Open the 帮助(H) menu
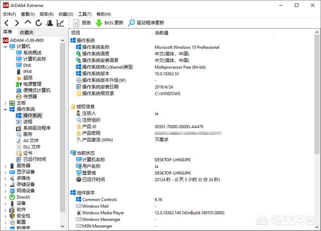Viewport: 321px width, 231px height. click(104, 14)
